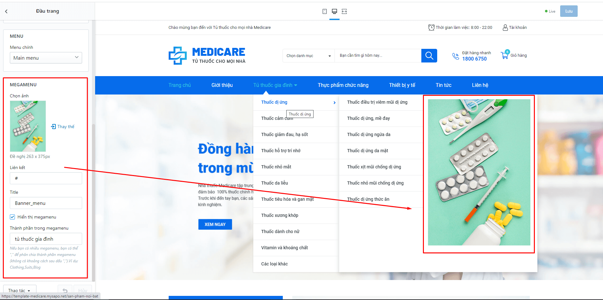603x300 pixels.
Task: Click the Tài khoản user icon
Action: coord(505,28)
